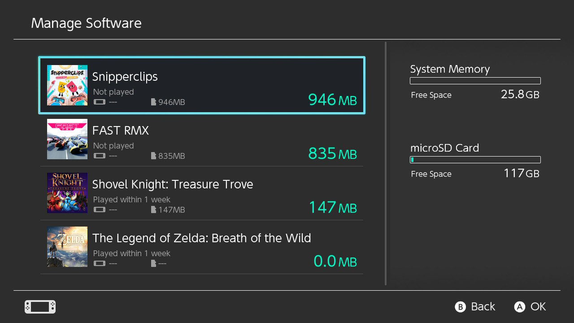Click the memory card icon beside 946MB
Viewport: 574px width, 323px height.
[x=154, y=102]
